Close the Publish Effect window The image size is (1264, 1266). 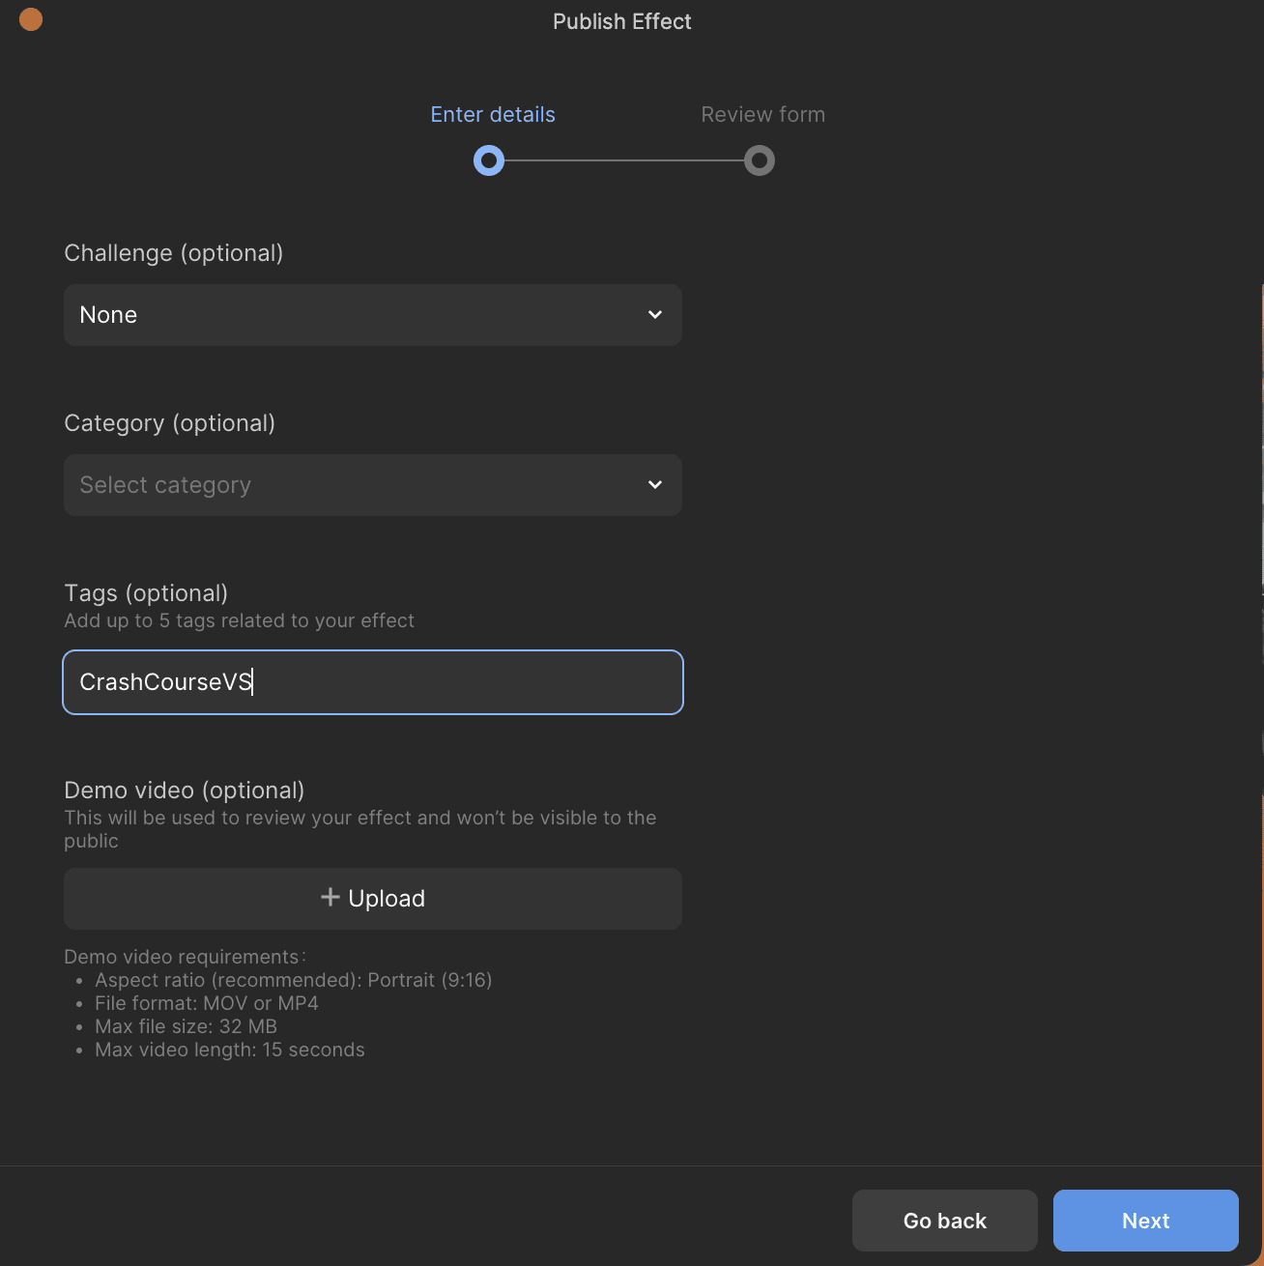pyautogui.click(x=31, y=19)
